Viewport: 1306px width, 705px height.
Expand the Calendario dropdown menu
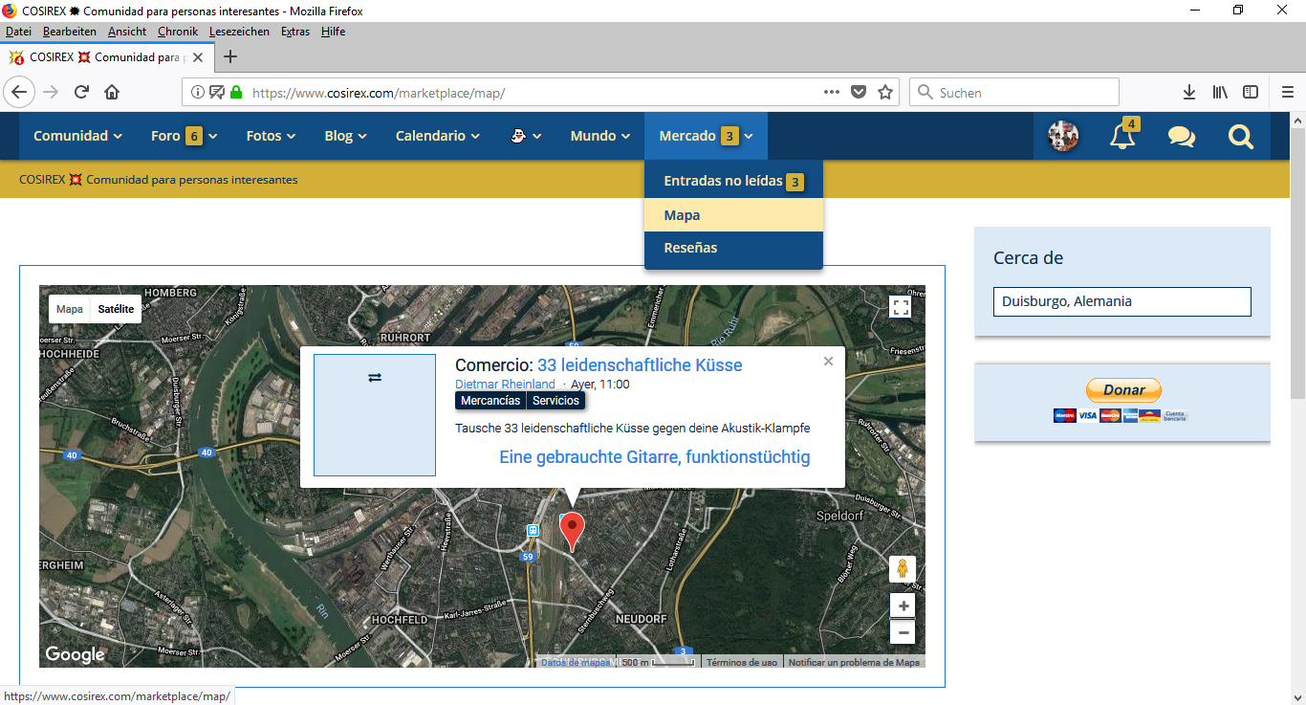[x=437, y=136]
